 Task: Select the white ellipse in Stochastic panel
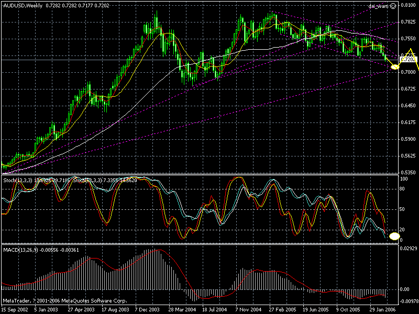(x=395, y=237)
